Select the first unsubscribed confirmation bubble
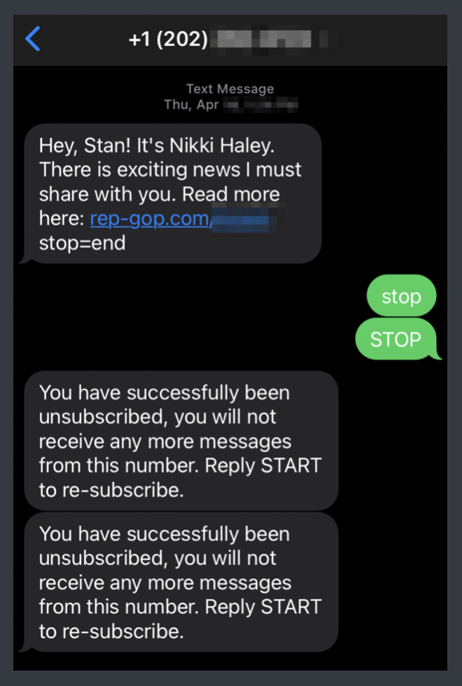Screen dimensions: 462x686 [x=181, y=441]
